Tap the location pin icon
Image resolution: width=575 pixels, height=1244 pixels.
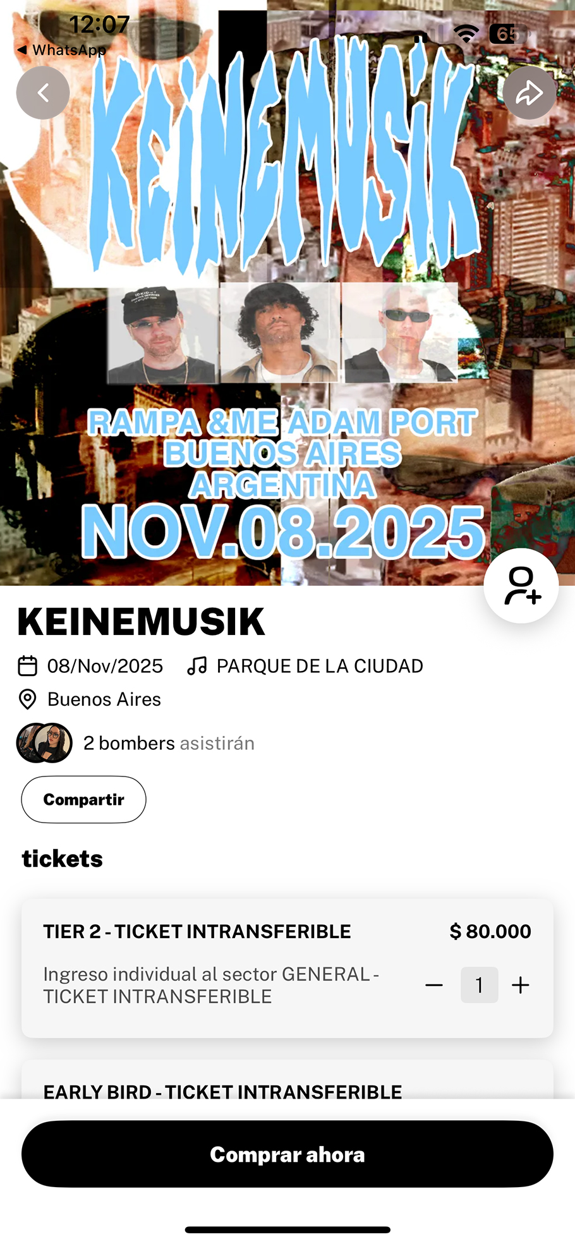tap(27, 699)
